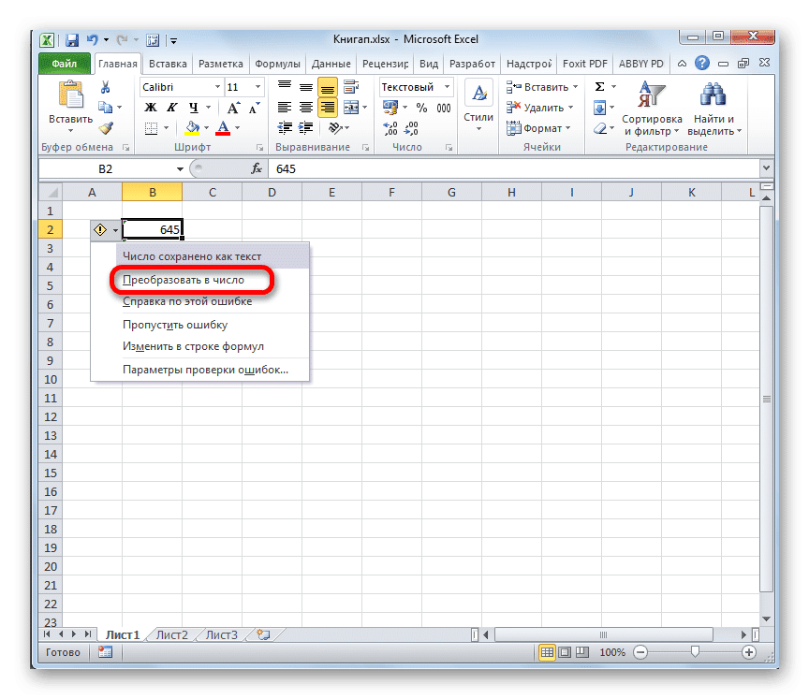Viewport: 809px width, 699px height.
Task: Center text horizontally
Action: coord(306,108)
